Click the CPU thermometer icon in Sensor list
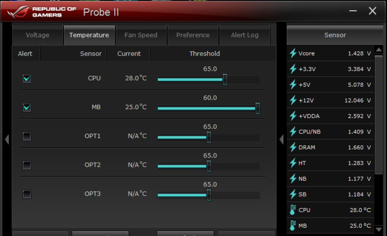 pyautogui.click(x=293, y=210)
